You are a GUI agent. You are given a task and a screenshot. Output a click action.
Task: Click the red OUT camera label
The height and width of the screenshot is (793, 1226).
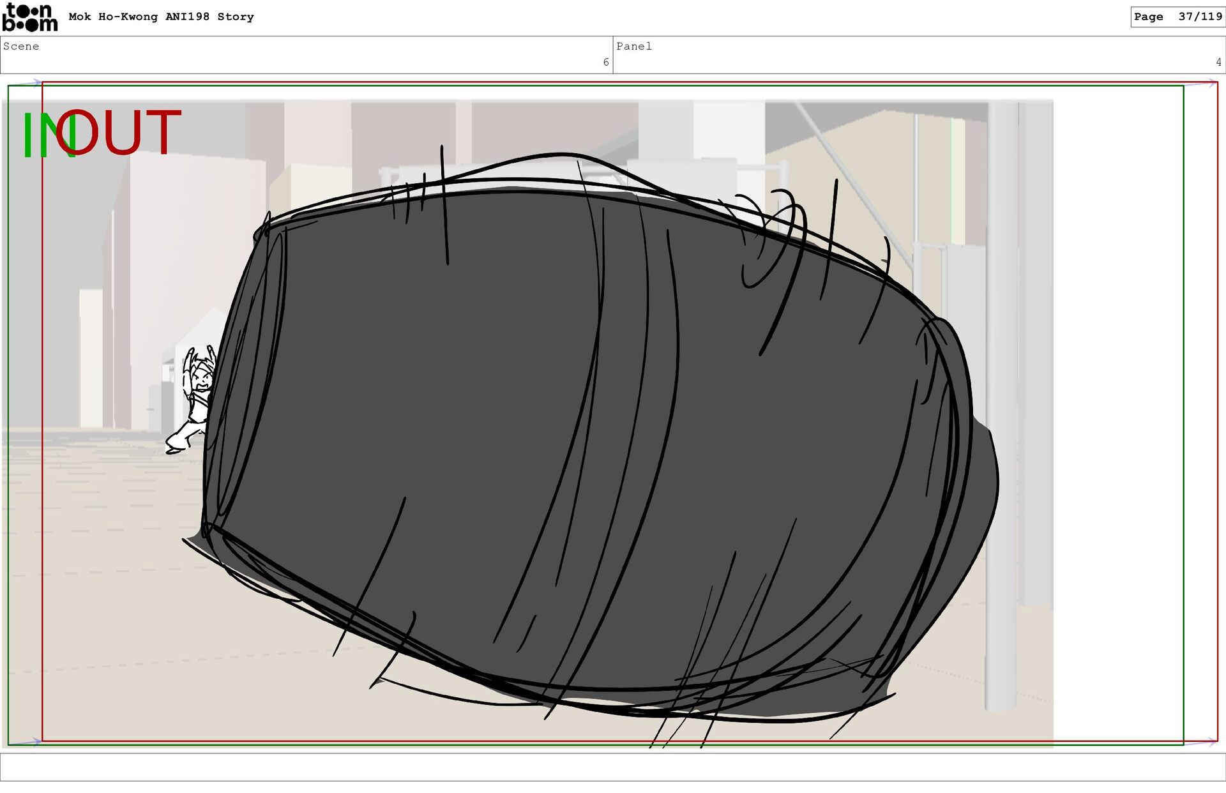(x=128, y=132)
